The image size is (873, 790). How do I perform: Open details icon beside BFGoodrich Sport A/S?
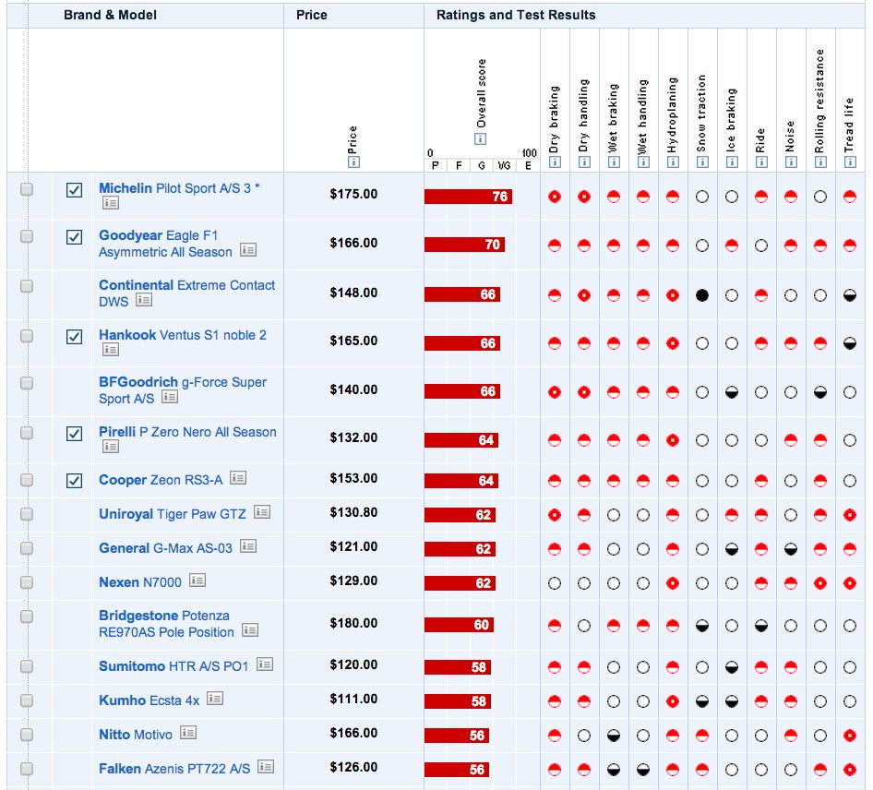point(170,397)
